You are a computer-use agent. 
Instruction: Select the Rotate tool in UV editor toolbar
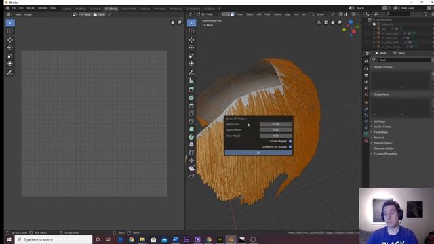[10, 47]
